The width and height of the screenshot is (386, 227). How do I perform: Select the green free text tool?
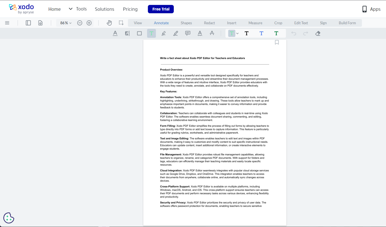click(151, 33)
